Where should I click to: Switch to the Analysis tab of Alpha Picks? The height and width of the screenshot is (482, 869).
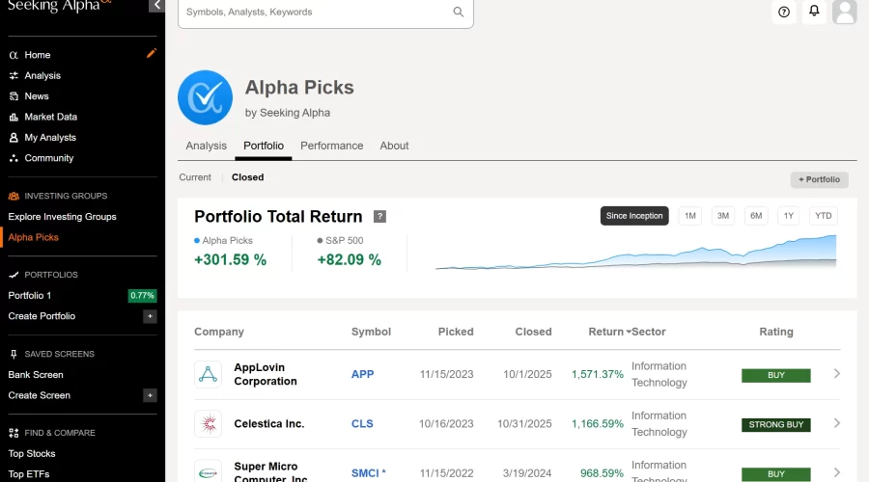[x=207, y=146]
